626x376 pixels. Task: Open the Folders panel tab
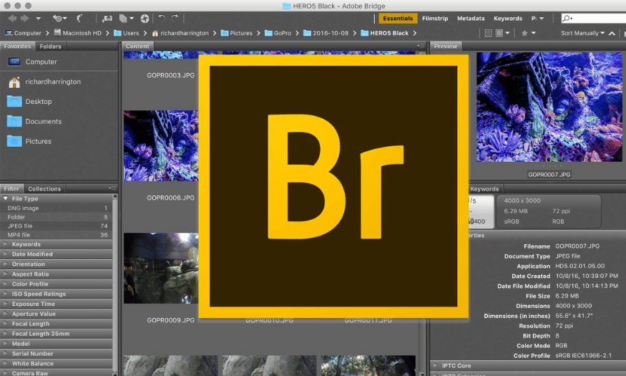coord(50,47)
